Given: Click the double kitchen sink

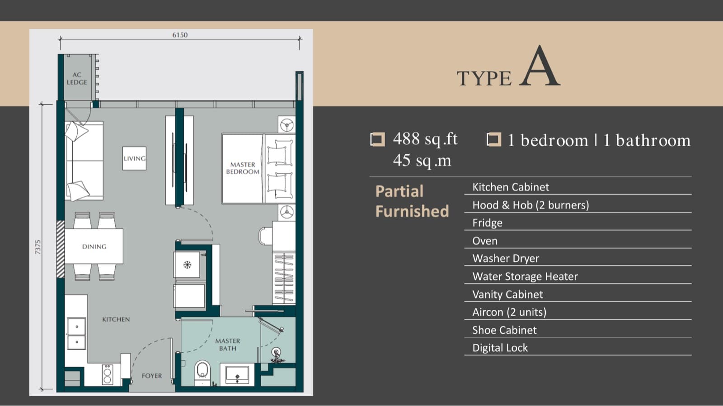Looking at the screenshot, I should pyautogui.click(x=76, y=334).
